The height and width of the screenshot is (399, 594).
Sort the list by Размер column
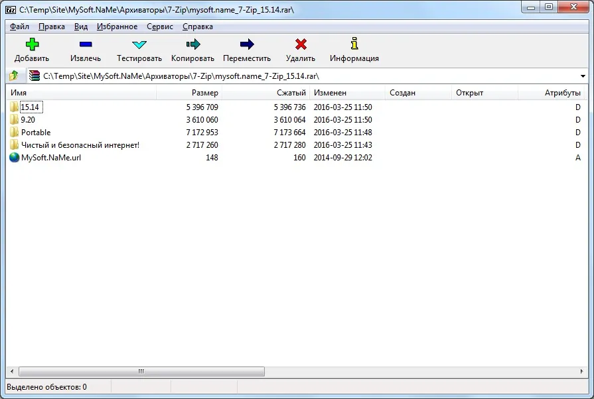coord(189,93)
